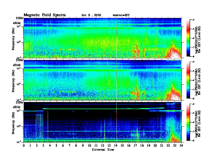Click the 10^-1 frequency tick label of dZ/dt panel
Screen dimensions: 216x167
[x=18, y=142]
